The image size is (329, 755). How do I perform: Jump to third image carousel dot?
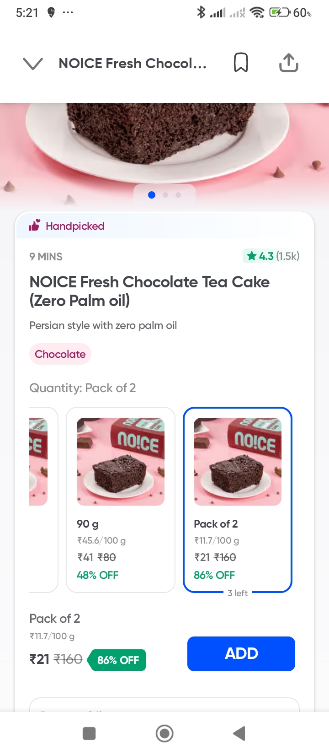(178, 195)
